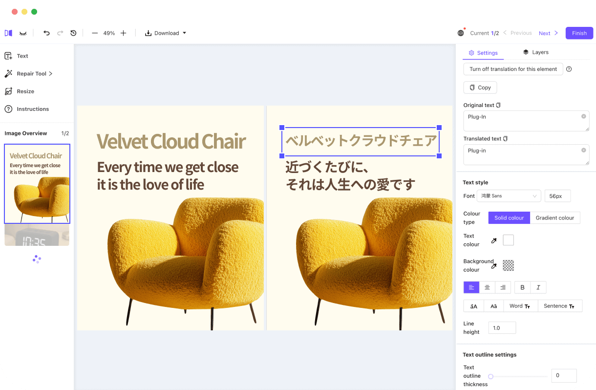Apply Sentence capitalization
The width and height of the screenshot is (596, 390).
tap(560, 306)
